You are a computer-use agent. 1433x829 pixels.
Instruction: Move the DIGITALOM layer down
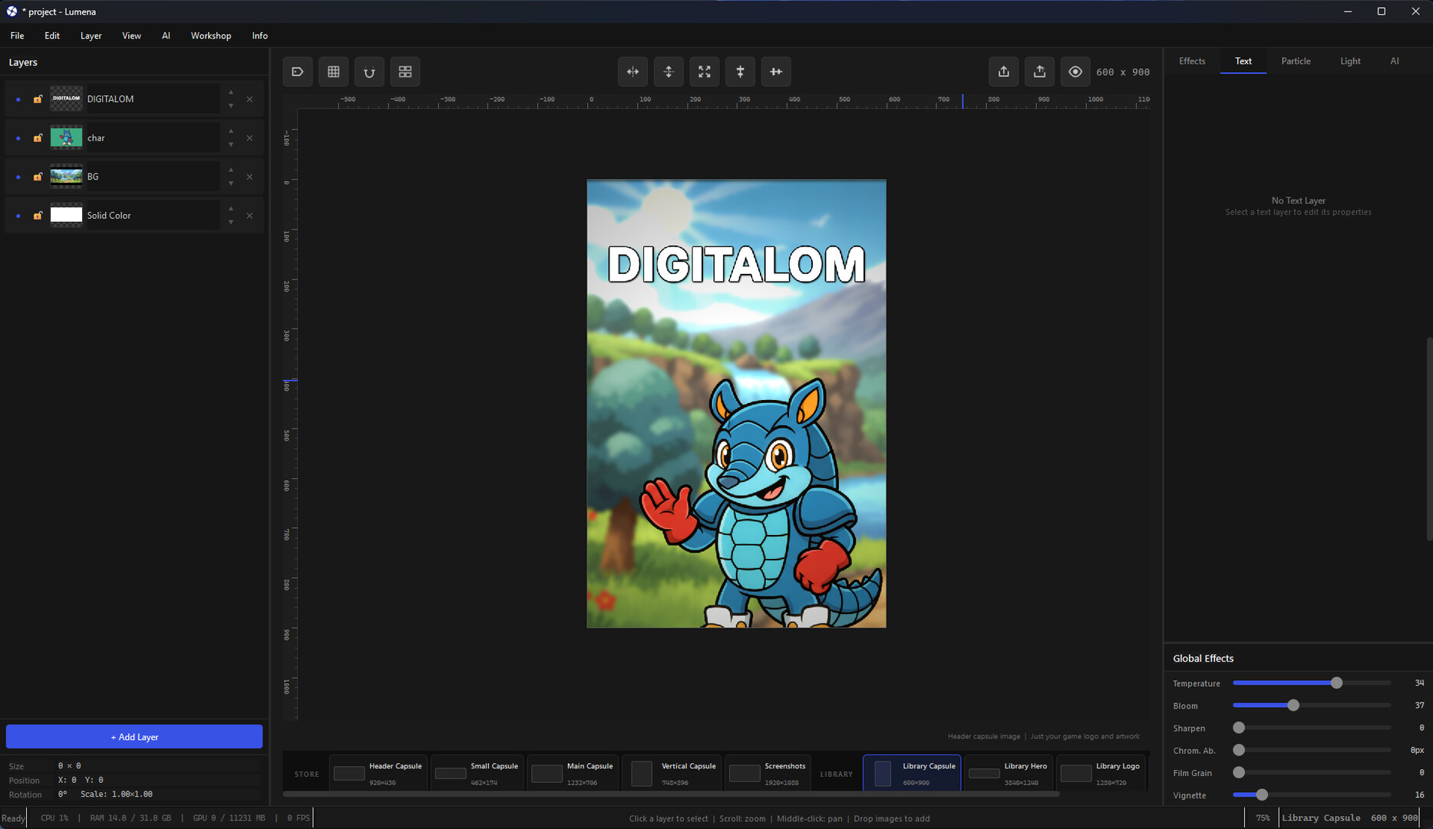(231, 106)
